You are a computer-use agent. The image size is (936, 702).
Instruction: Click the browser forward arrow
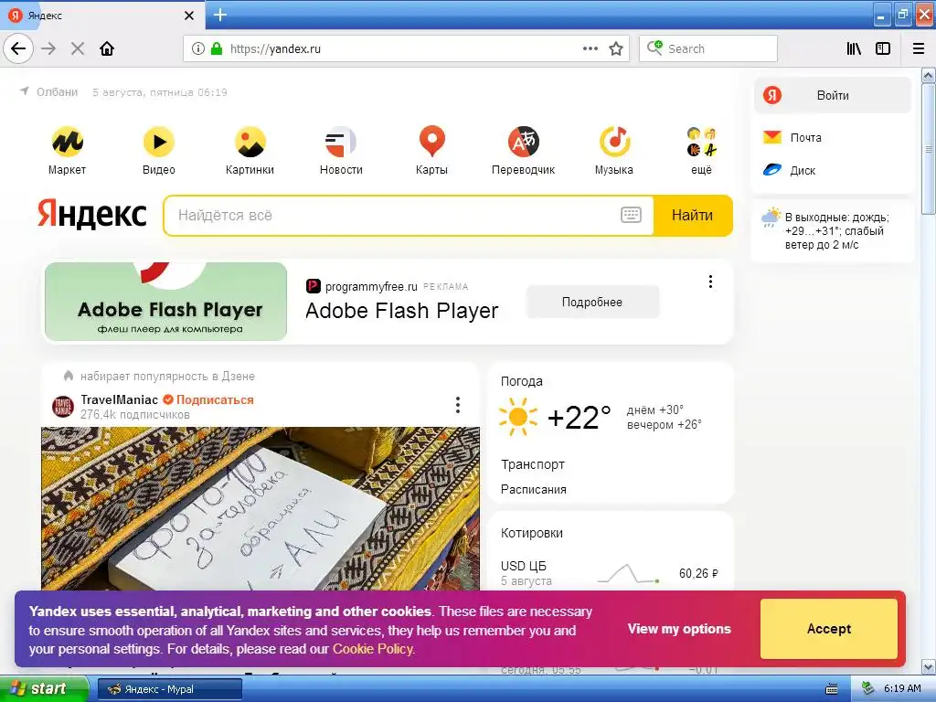[49, 48]
